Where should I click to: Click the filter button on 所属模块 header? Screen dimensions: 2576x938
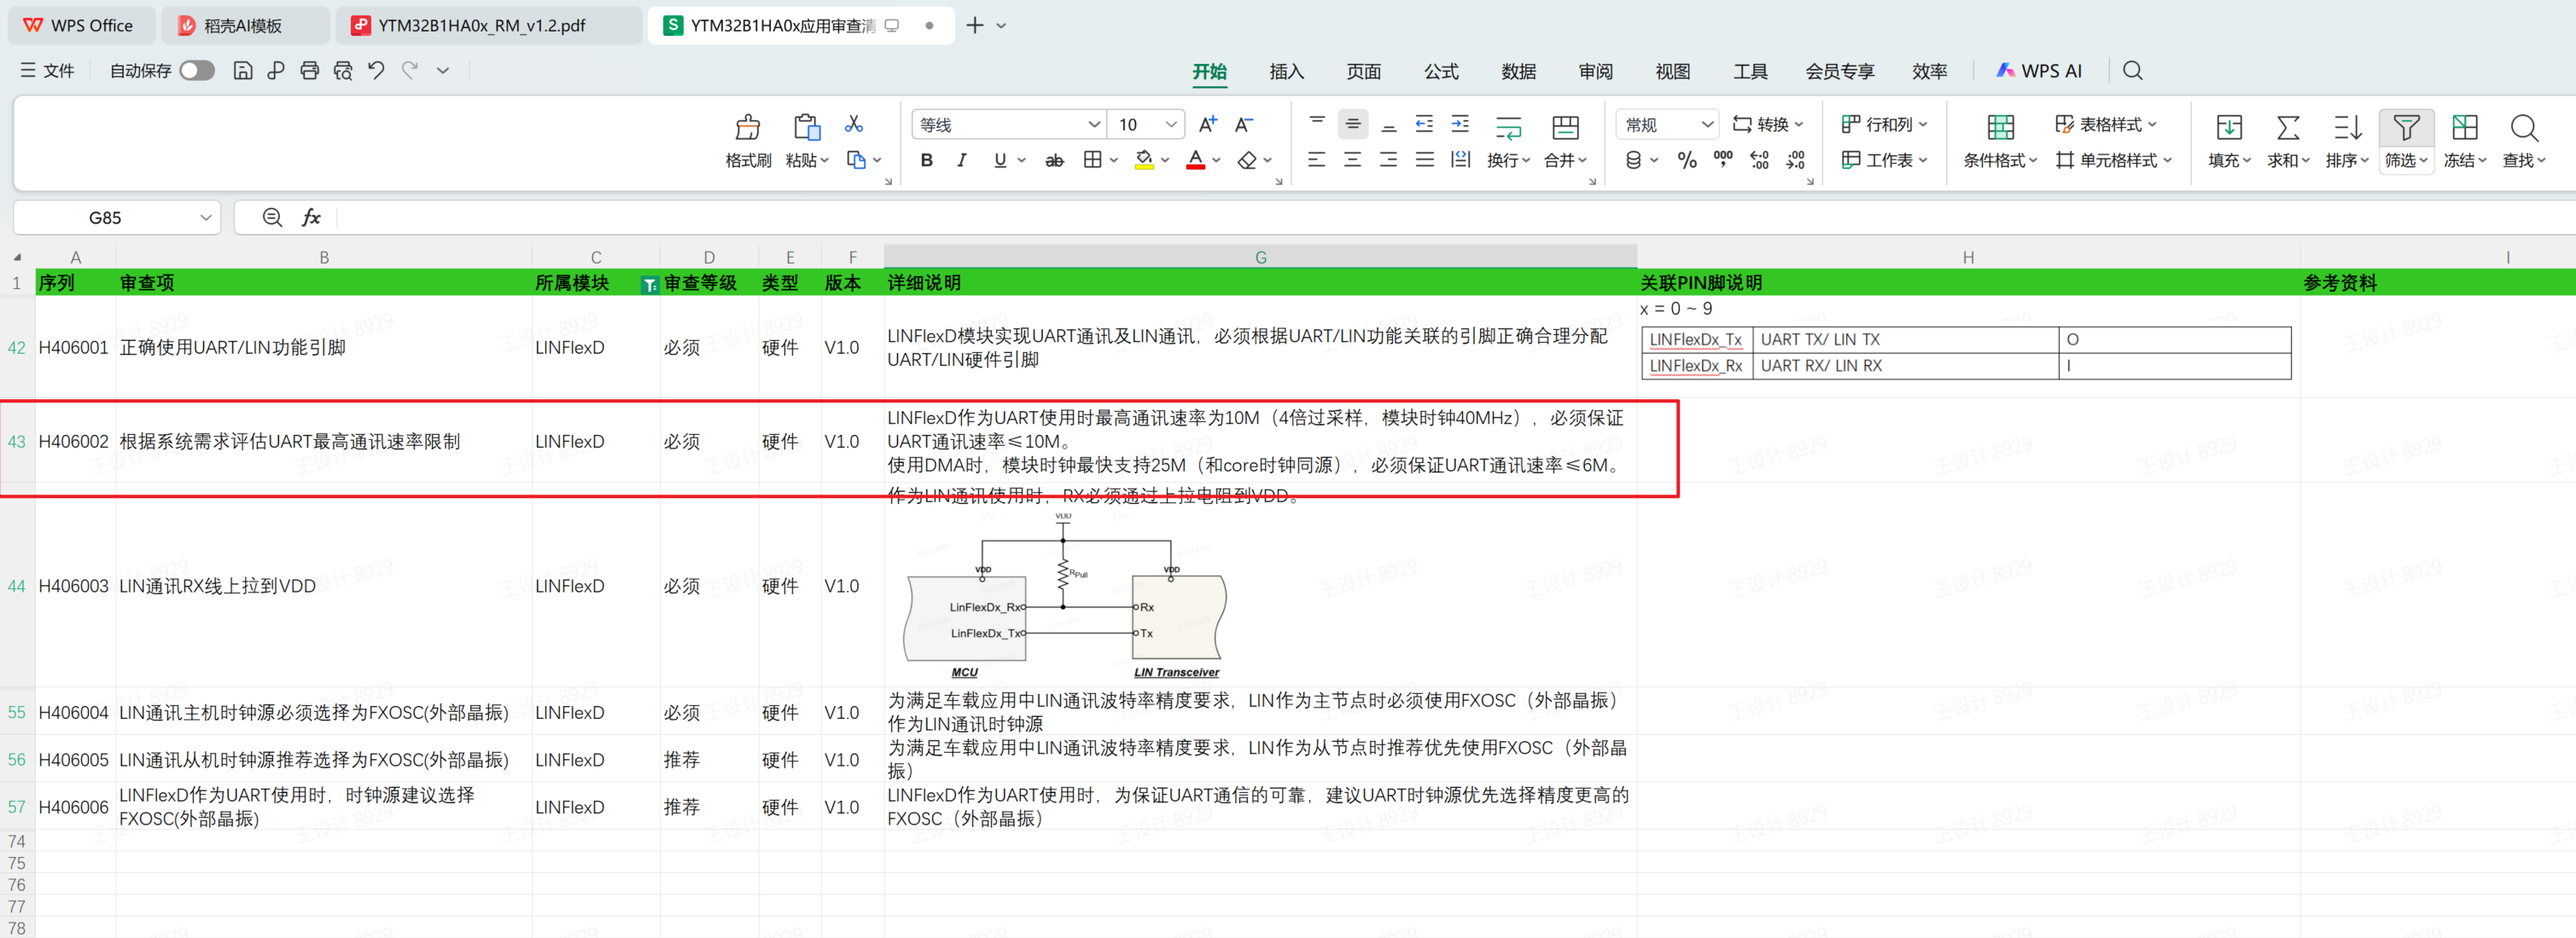(649, 285)
